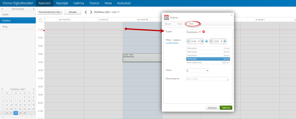
Task: Open the Käyttäjät menu
Action: [x=62, y=3]
